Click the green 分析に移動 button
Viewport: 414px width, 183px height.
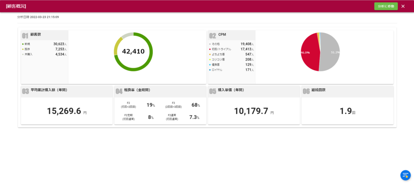[x=386, y=6]
